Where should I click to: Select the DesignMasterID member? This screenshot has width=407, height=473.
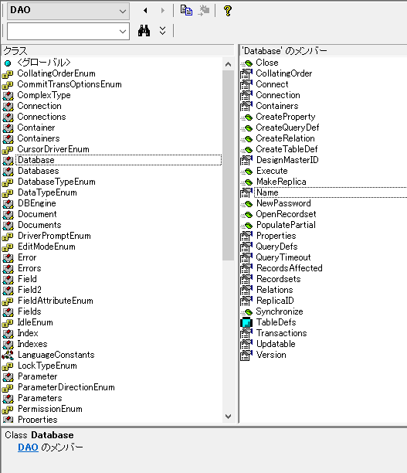coord(287,160)
